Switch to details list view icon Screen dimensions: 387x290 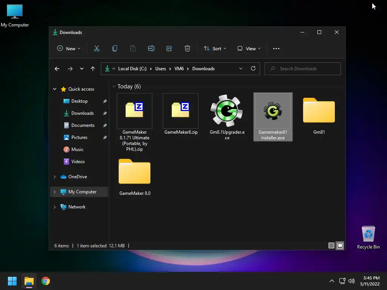(331, 245)
